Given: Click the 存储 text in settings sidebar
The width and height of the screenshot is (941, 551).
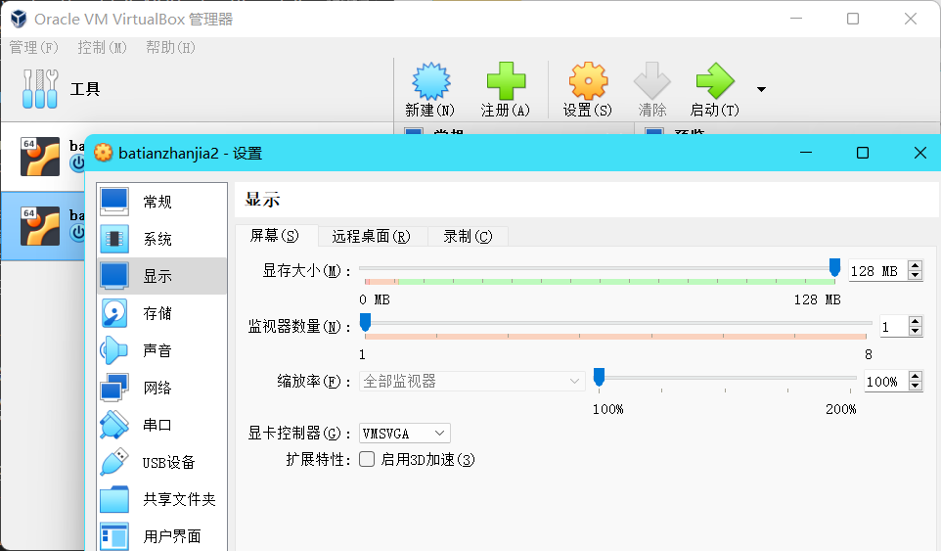Looking at the screenshot, I should (x=157, y=314).
